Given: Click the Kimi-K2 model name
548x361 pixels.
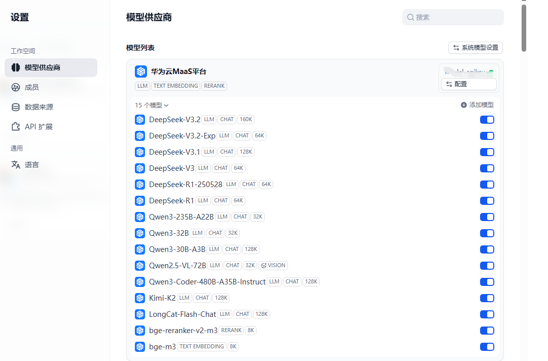Looking at the screenshot, I should pos(162,298).
